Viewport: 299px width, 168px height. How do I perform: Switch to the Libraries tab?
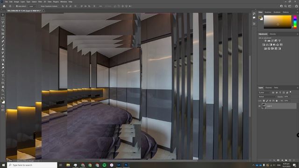tap(272, 34)
